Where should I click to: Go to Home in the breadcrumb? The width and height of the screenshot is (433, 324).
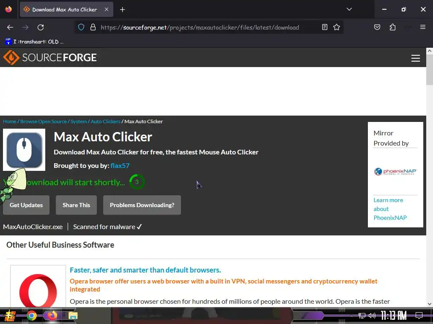point(9,121)
